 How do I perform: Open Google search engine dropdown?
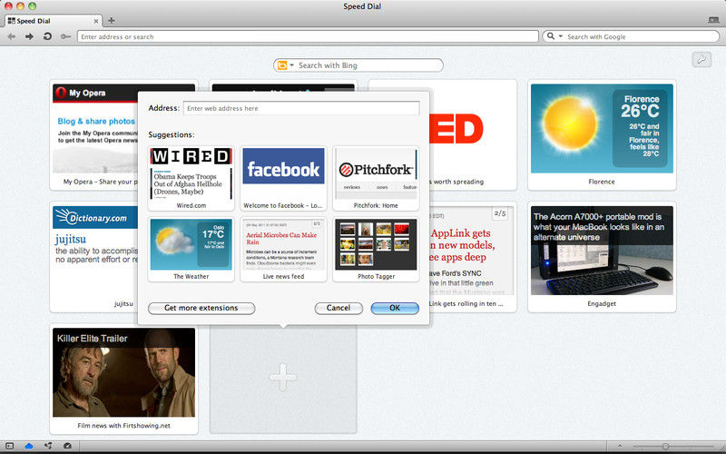pos(554,36)
